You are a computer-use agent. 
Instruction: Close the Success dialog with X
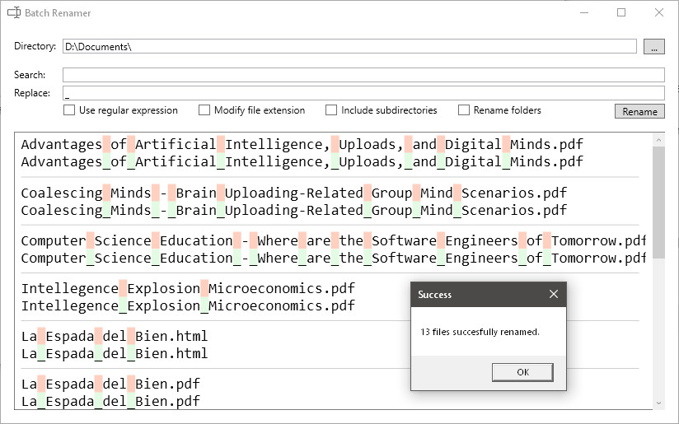(553, 294)
